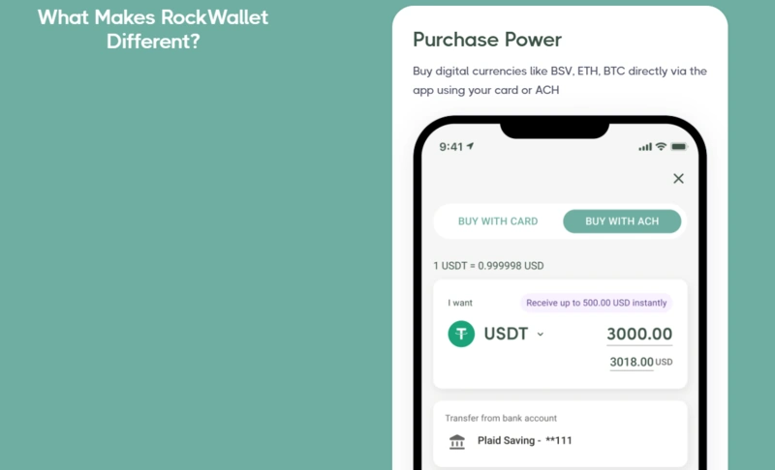Click the What Makes RockWallet Different heading
Viewport: 775px width, 470px height.
click(153, 30)
